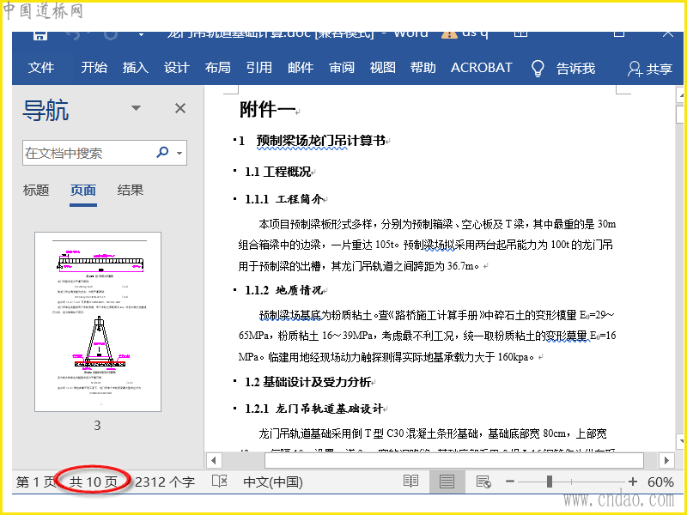Screen dimensions: 687x515
Task: Open the 帮助 (Help) ribbon tab
Action: [423, 68]
